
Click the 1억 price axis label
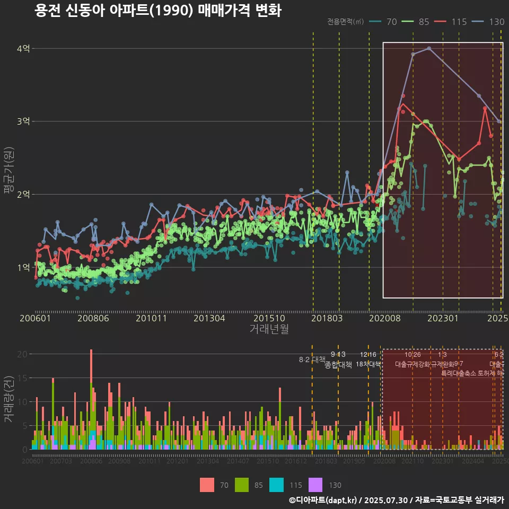(x=23, y=267)
